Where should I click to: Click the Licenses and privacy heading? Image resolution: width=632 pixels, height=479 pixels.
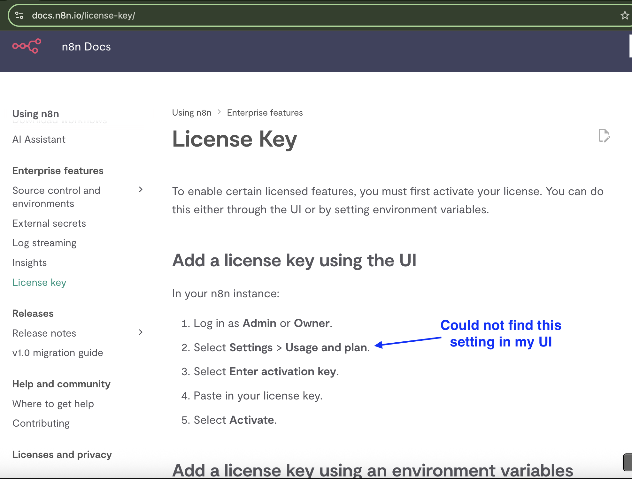[x=62, y=455]
